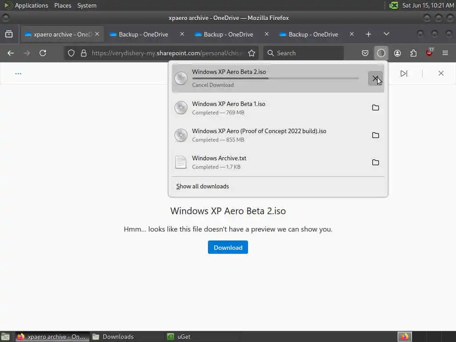Open Firefox View tab overview icon
456x342 pixels.
coord(9,34)
